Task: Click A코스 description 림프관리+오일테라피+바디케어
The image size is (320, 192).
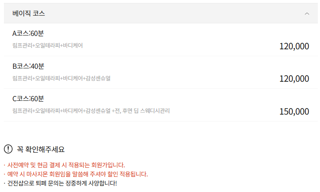Action: pyautogui.click(x=48, y=45)
